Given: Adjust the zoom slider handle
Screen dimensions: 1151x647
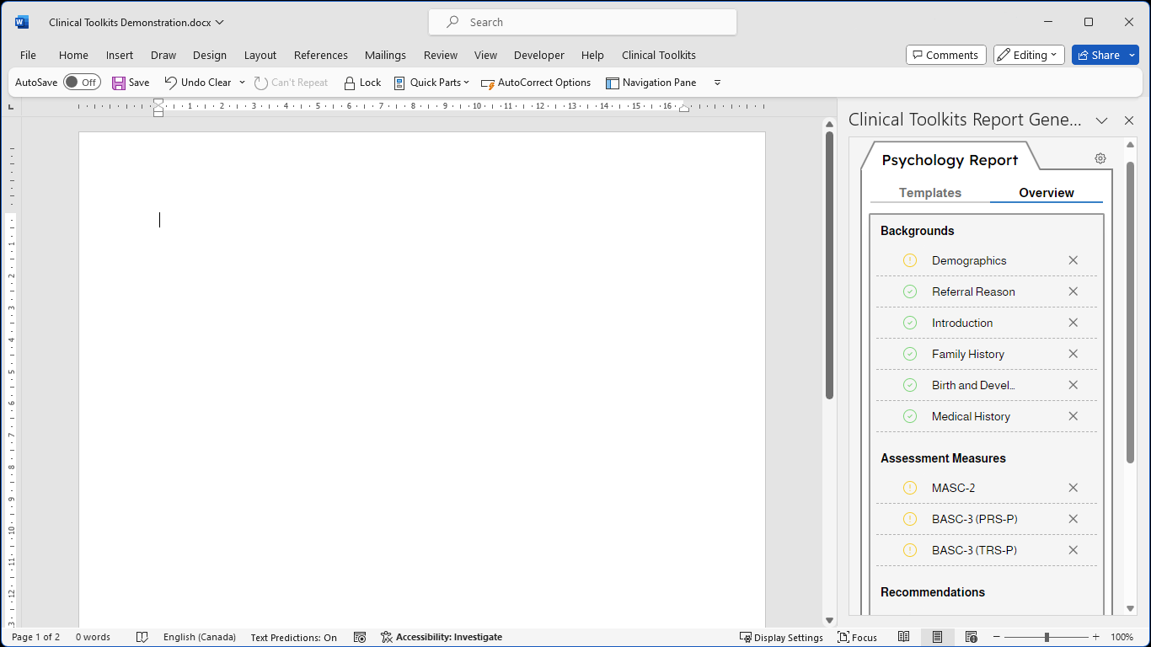Looking at the screenshot, I should coord(1047,637).
